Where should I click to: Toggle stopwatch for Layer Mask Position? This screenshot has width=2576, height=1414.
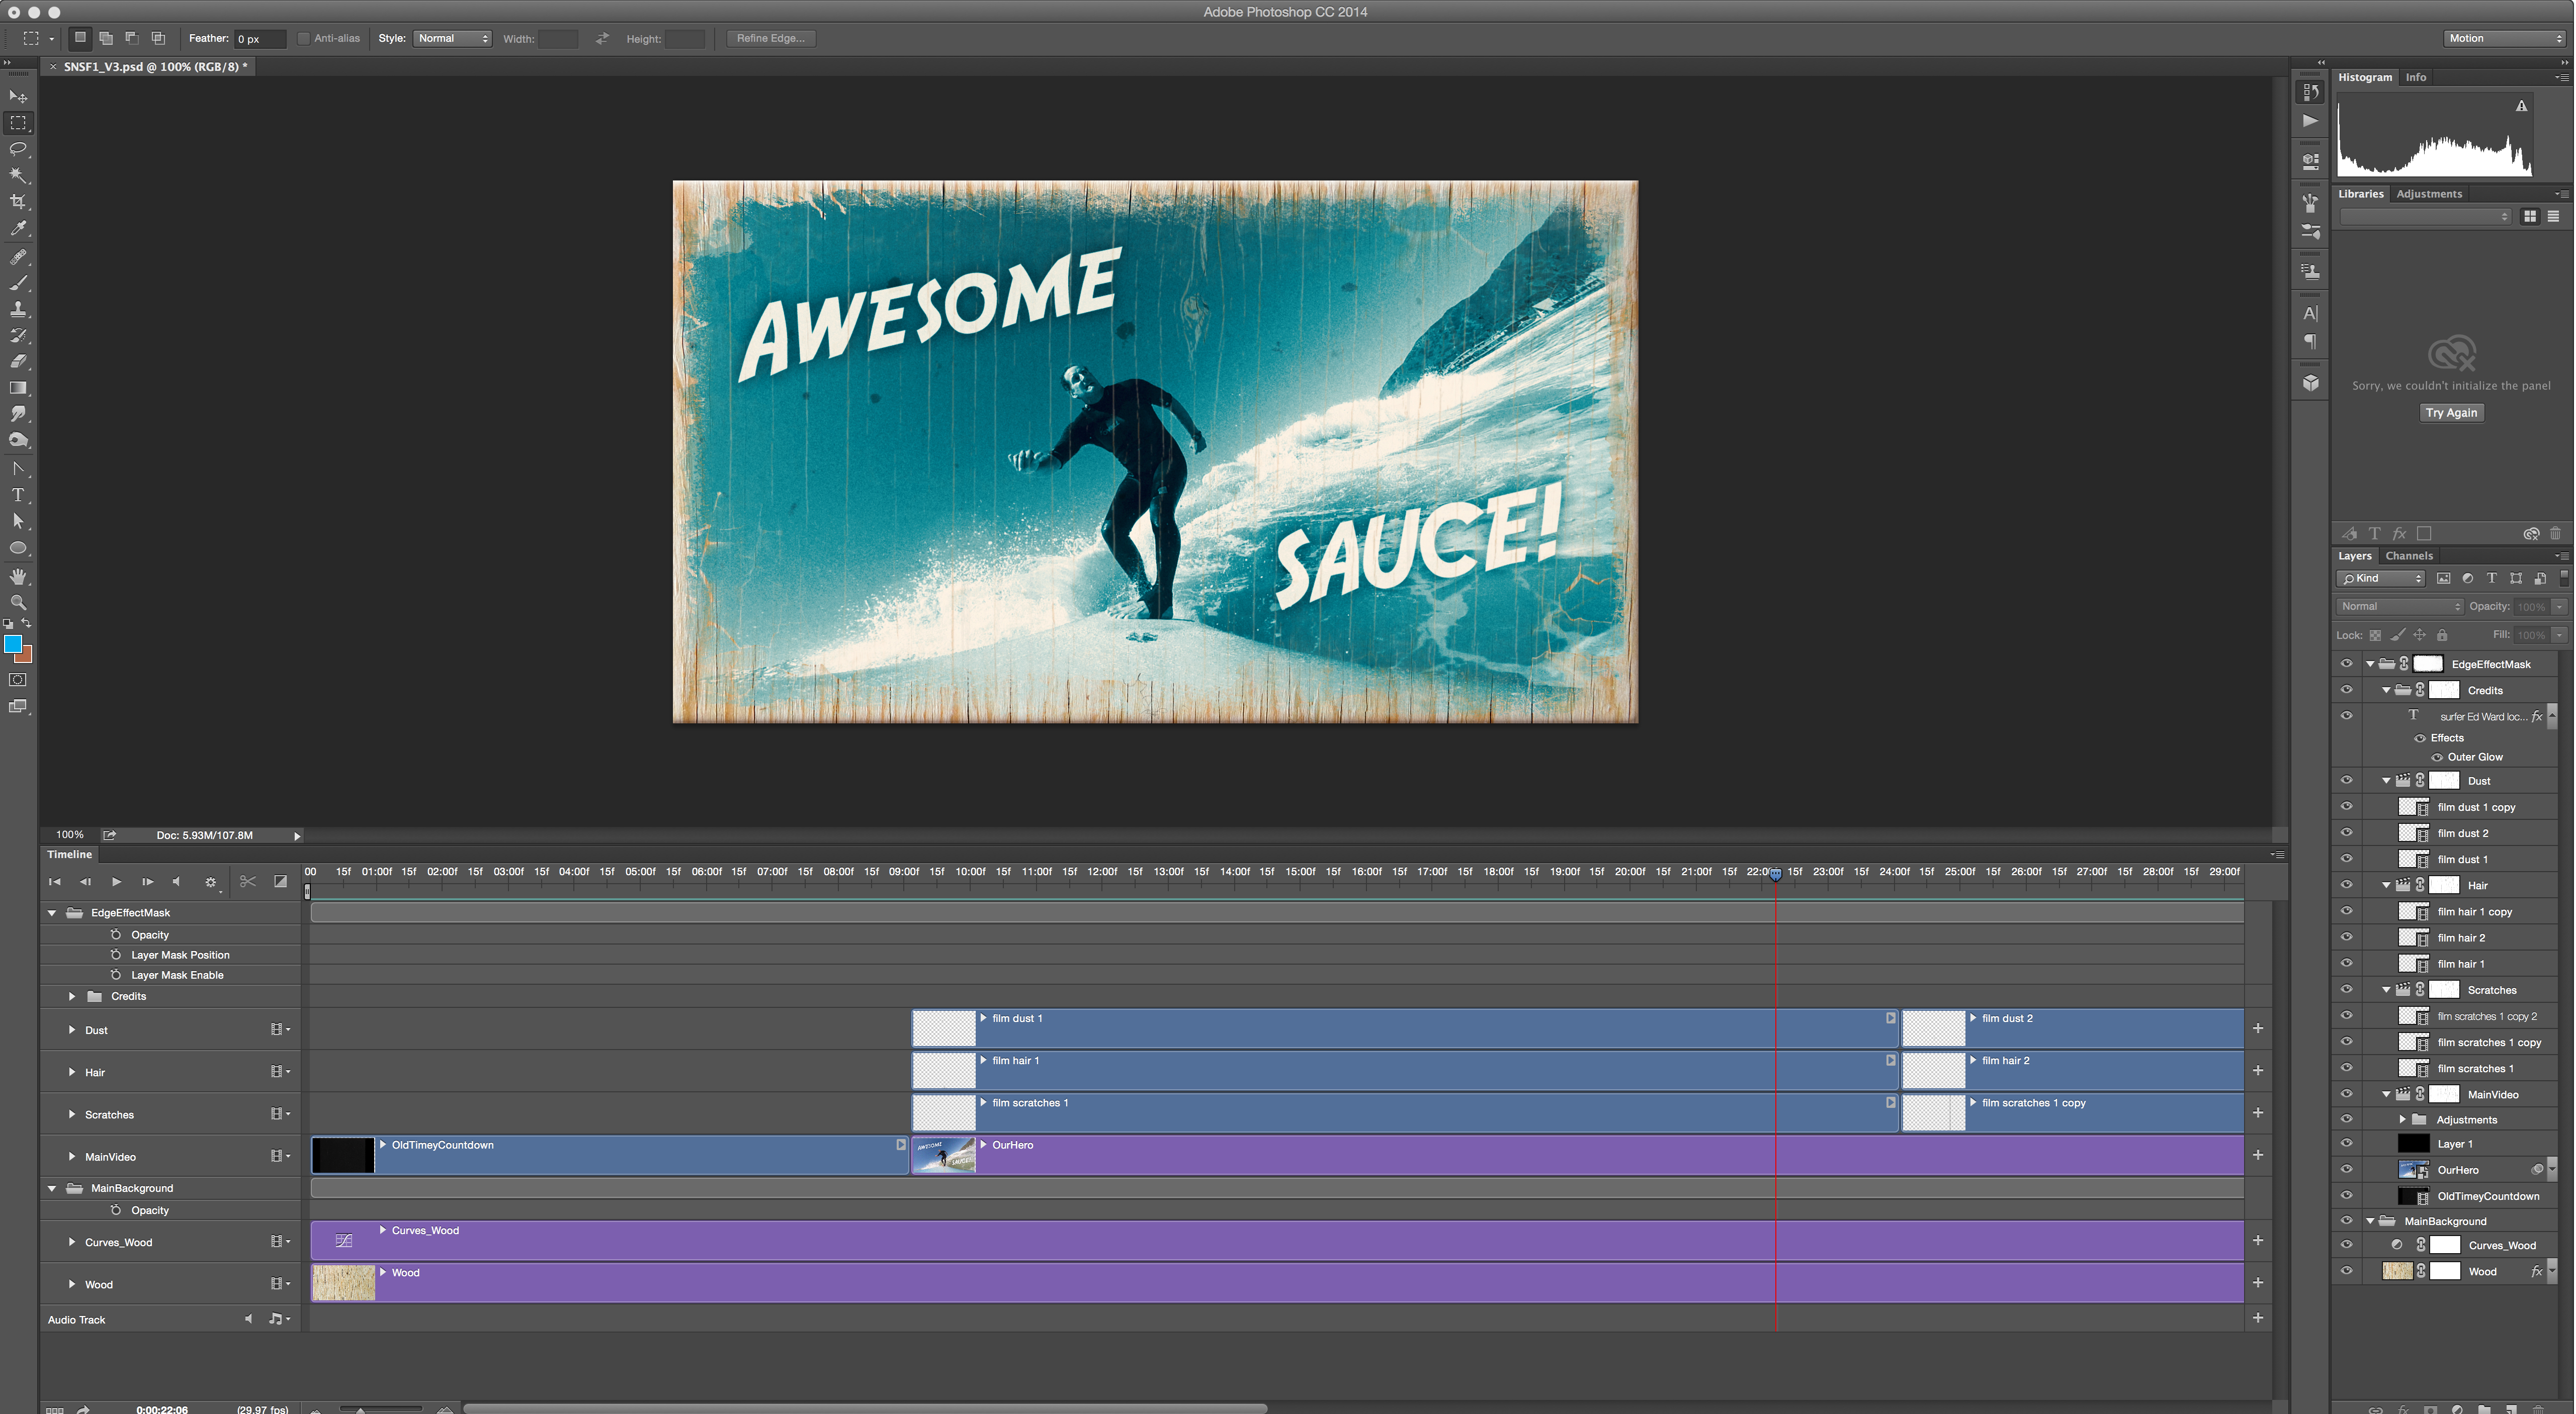coord(116,956)
